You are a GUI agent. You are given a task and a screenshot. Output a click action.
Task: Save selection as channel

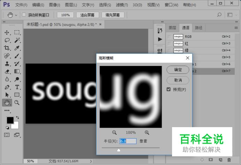tap(211, 160)
